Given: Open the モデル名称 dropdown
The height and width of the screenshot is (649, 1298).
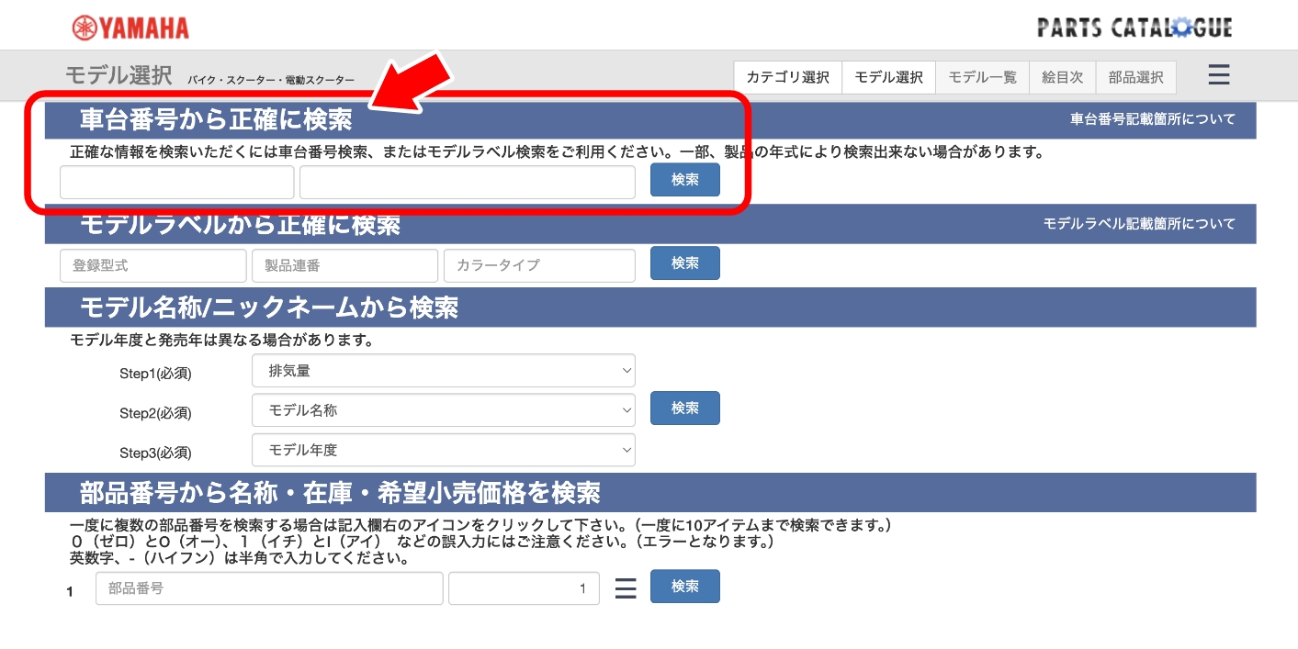Looking at the screenshot, I should point(443,410).
